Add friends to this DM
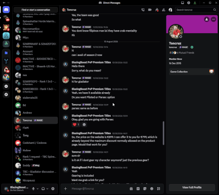This screenshot has width=219, height=195. click(x=164, y=10)
